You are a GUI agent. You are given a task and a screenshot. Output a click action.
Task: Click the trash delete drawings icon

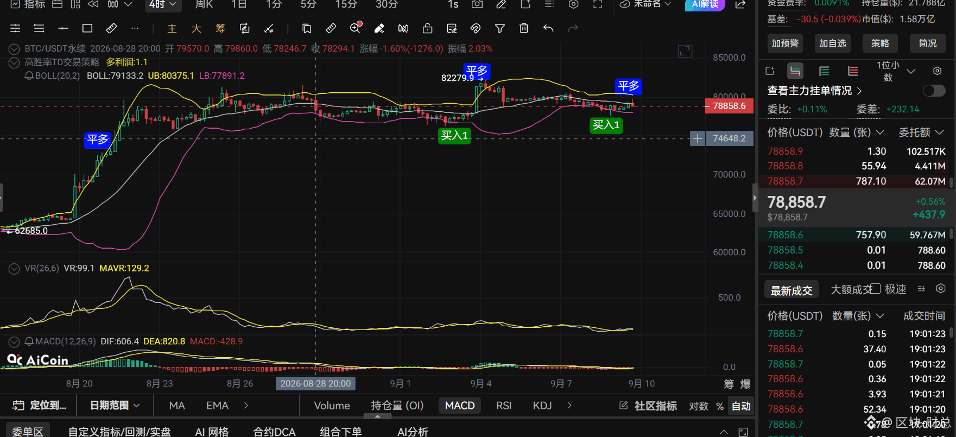click(x=523, y=28)
